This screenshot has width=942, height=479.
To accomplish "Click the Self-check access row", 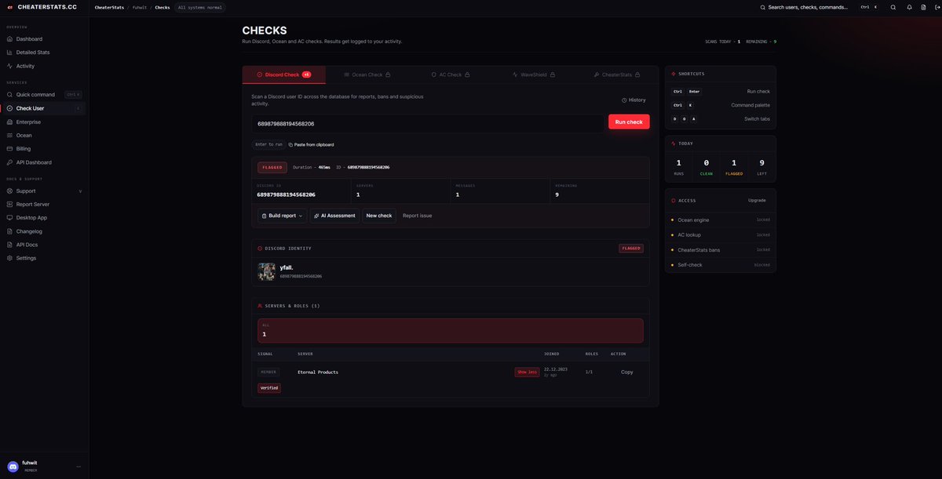I will [x=721, y=265].
